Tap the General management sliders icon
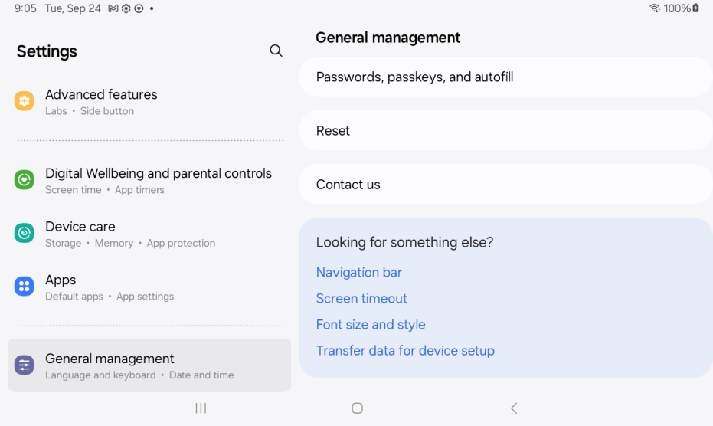The height and width of the screenshot is (426, 713). 25,365
